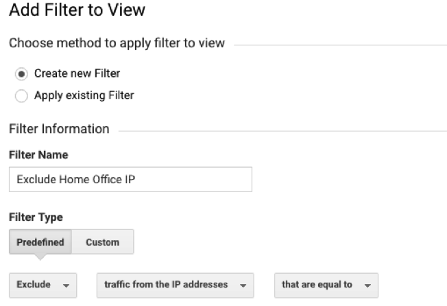Click the 'Apply existing Filter' label text
The height and width of the screenshot is (306, 447).
click(84, 95)
